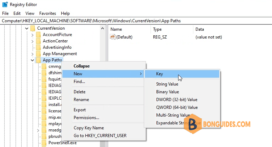
Task: Click the CurrentVersion folder icon
Action: coord(33,28)
